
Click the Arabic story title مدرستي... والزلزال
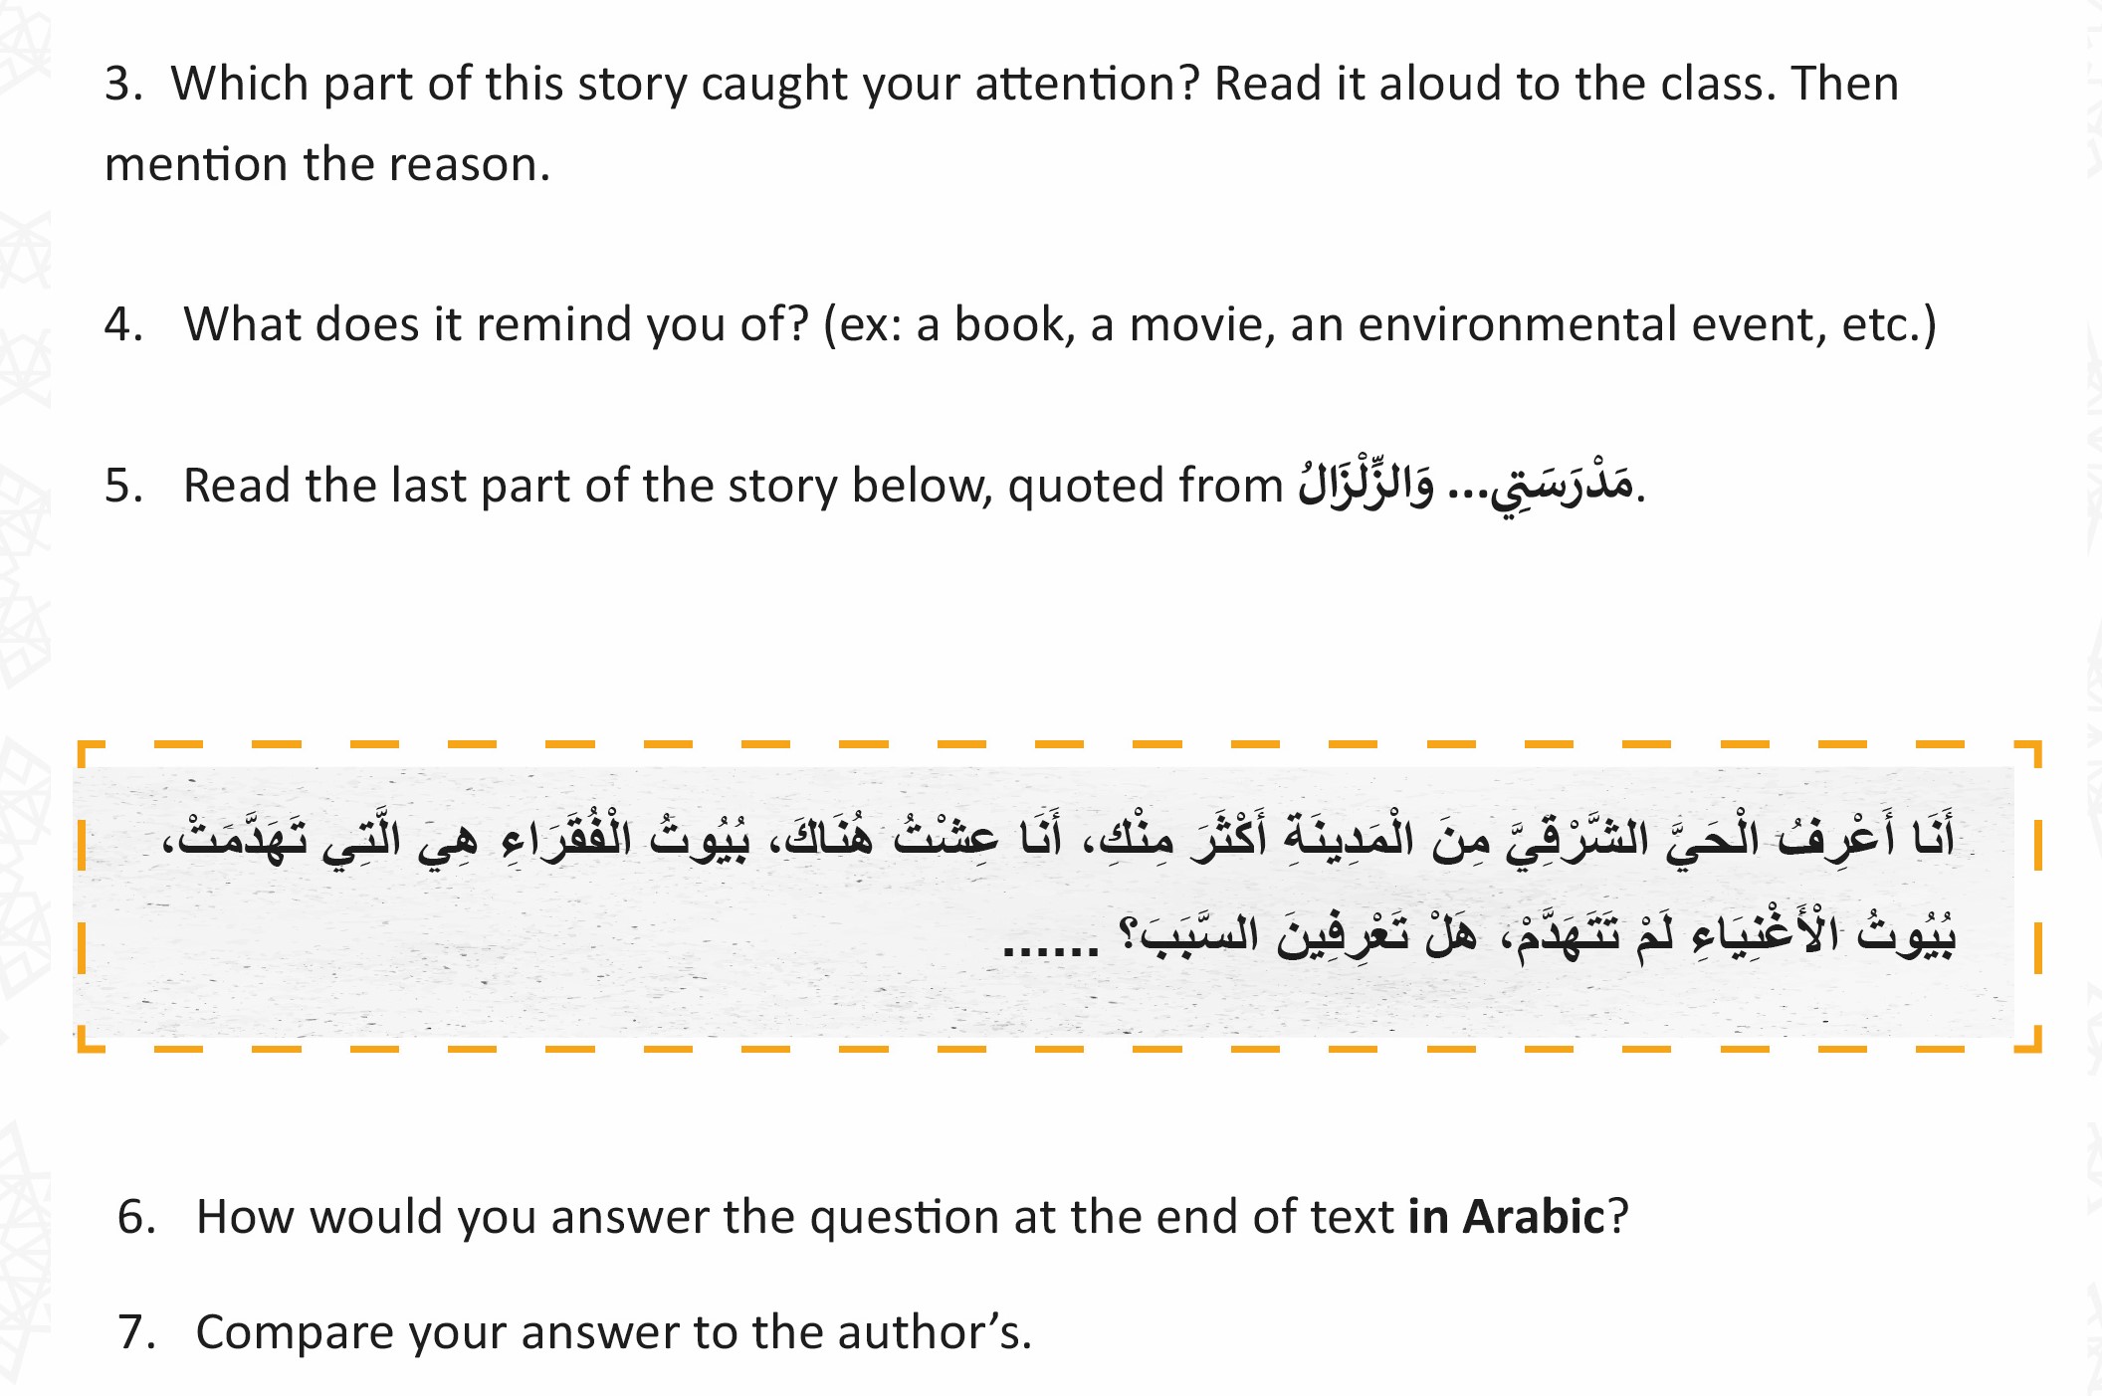click(x=1466, y=486)
